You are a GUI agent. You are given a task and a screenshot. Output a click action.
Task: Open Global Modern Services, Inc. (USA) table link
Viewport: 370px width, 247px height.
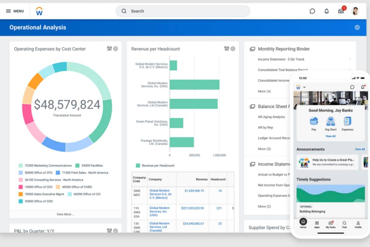(159, 211)
